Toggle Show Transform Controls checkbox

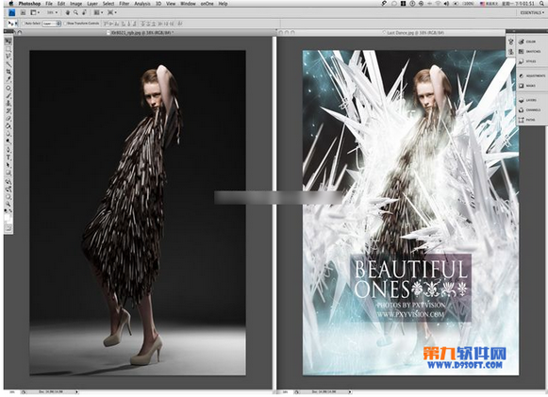pyautogui.click(x=65, y=24)
